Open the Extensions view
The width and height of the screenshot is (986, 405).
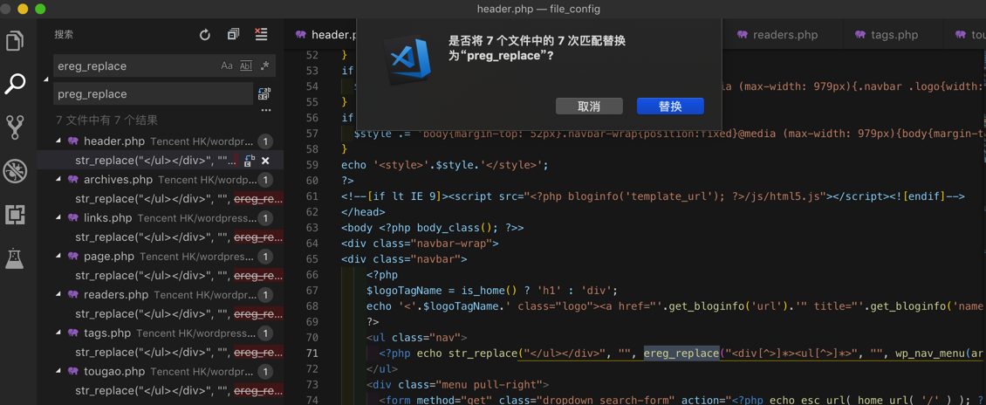point(15,215)
